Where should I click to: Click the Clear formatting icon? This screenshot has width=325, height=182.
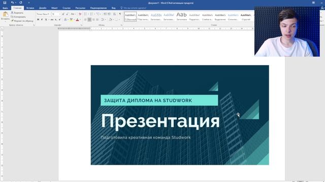(80, 14)
